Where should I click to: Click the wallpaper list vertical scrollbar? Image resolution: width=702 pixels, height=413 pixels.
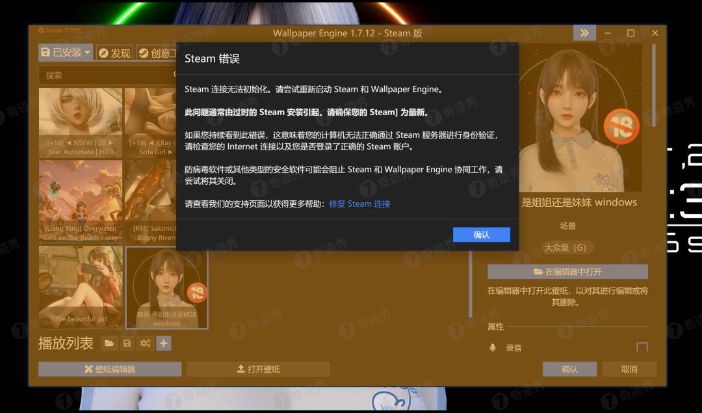coord(471,283)
